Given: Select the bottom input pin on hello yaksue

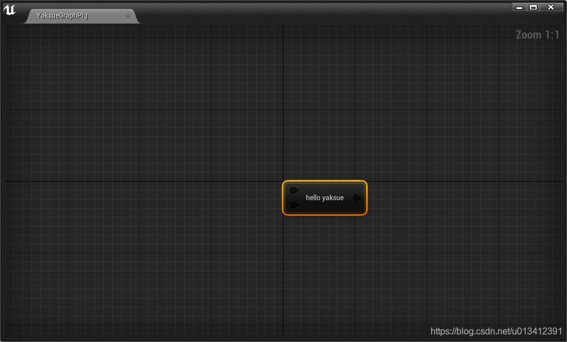Looking at the screenshot, I should (x=294, y=205).
